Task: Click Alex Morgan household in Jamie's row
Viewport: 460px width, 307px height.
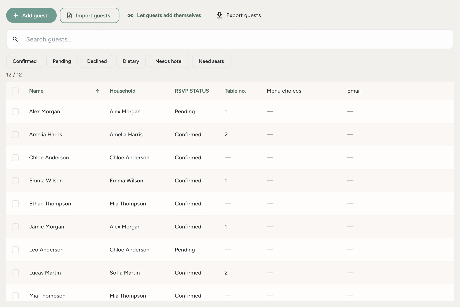Action: (125, 227)
